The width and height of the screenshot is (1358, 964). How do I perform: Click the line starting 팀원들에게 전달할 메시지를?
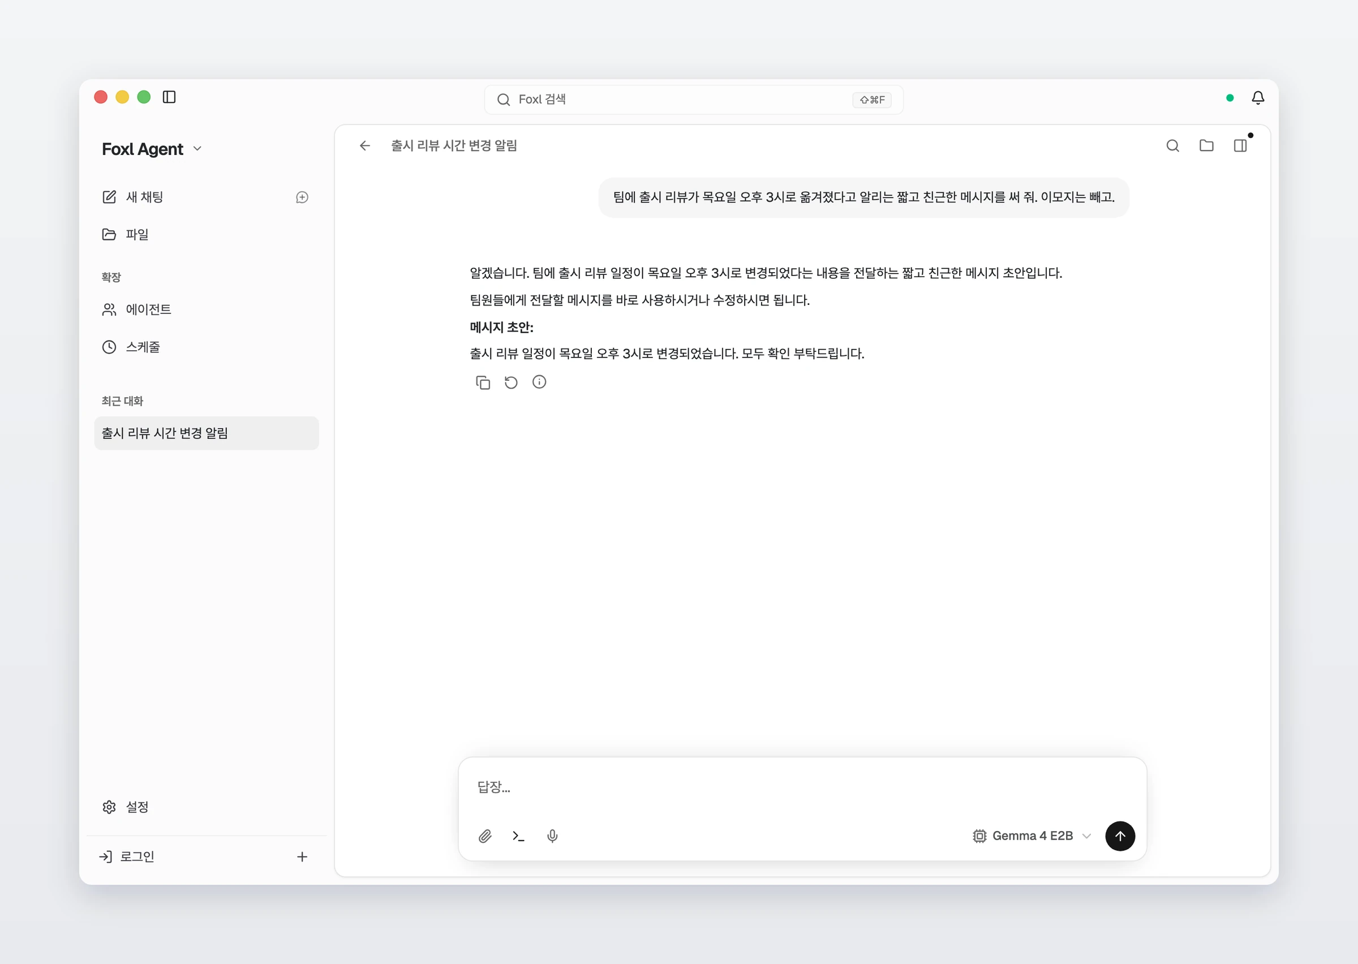[639, 300]
